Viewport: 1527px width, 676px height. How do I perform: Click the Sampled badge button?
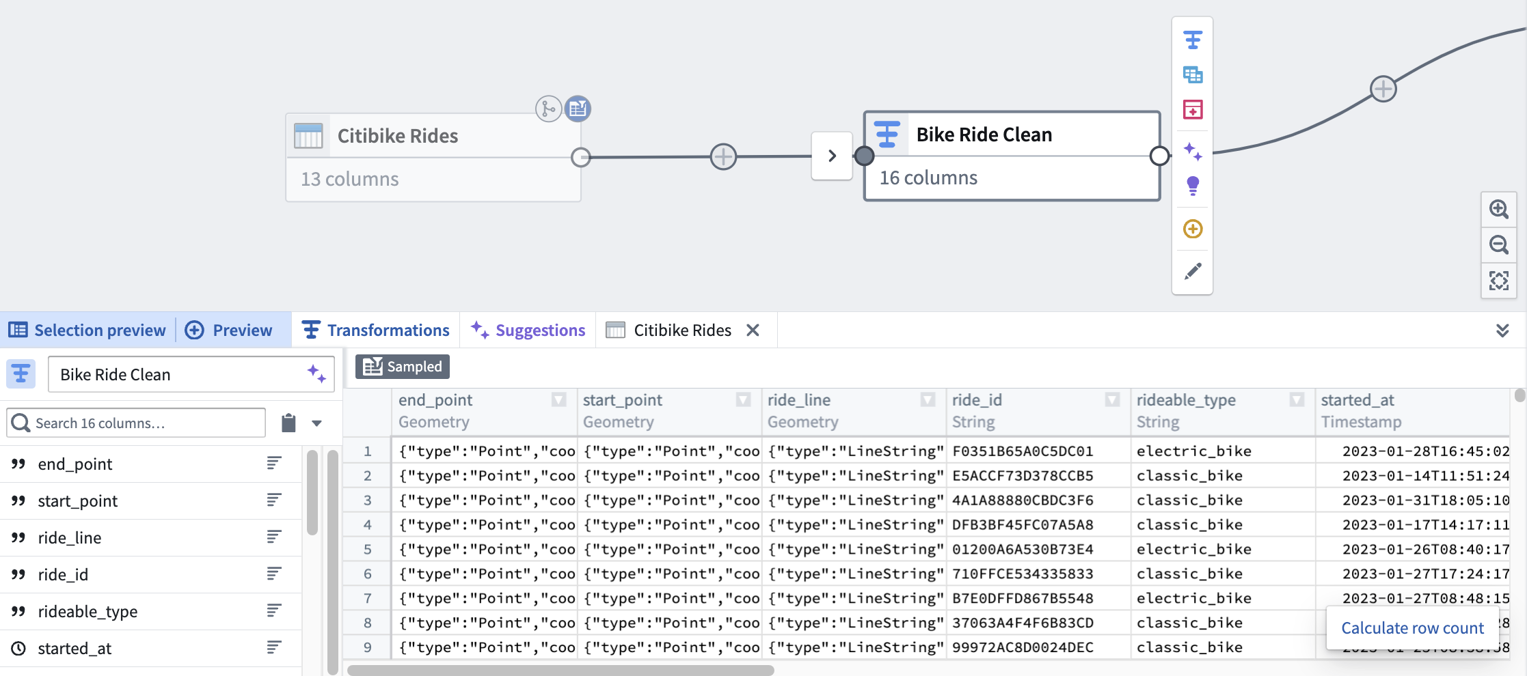point(403,367)
